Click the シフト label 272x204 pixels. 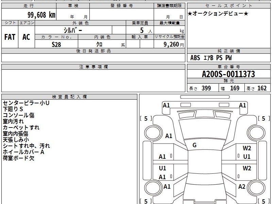point(10,23)
